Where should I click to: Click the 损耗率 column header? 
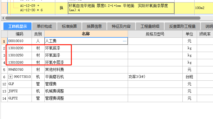click(x=205, y=34)
